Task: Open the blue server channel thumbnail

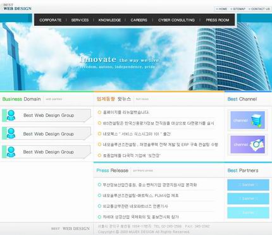Action: [247, 120]
